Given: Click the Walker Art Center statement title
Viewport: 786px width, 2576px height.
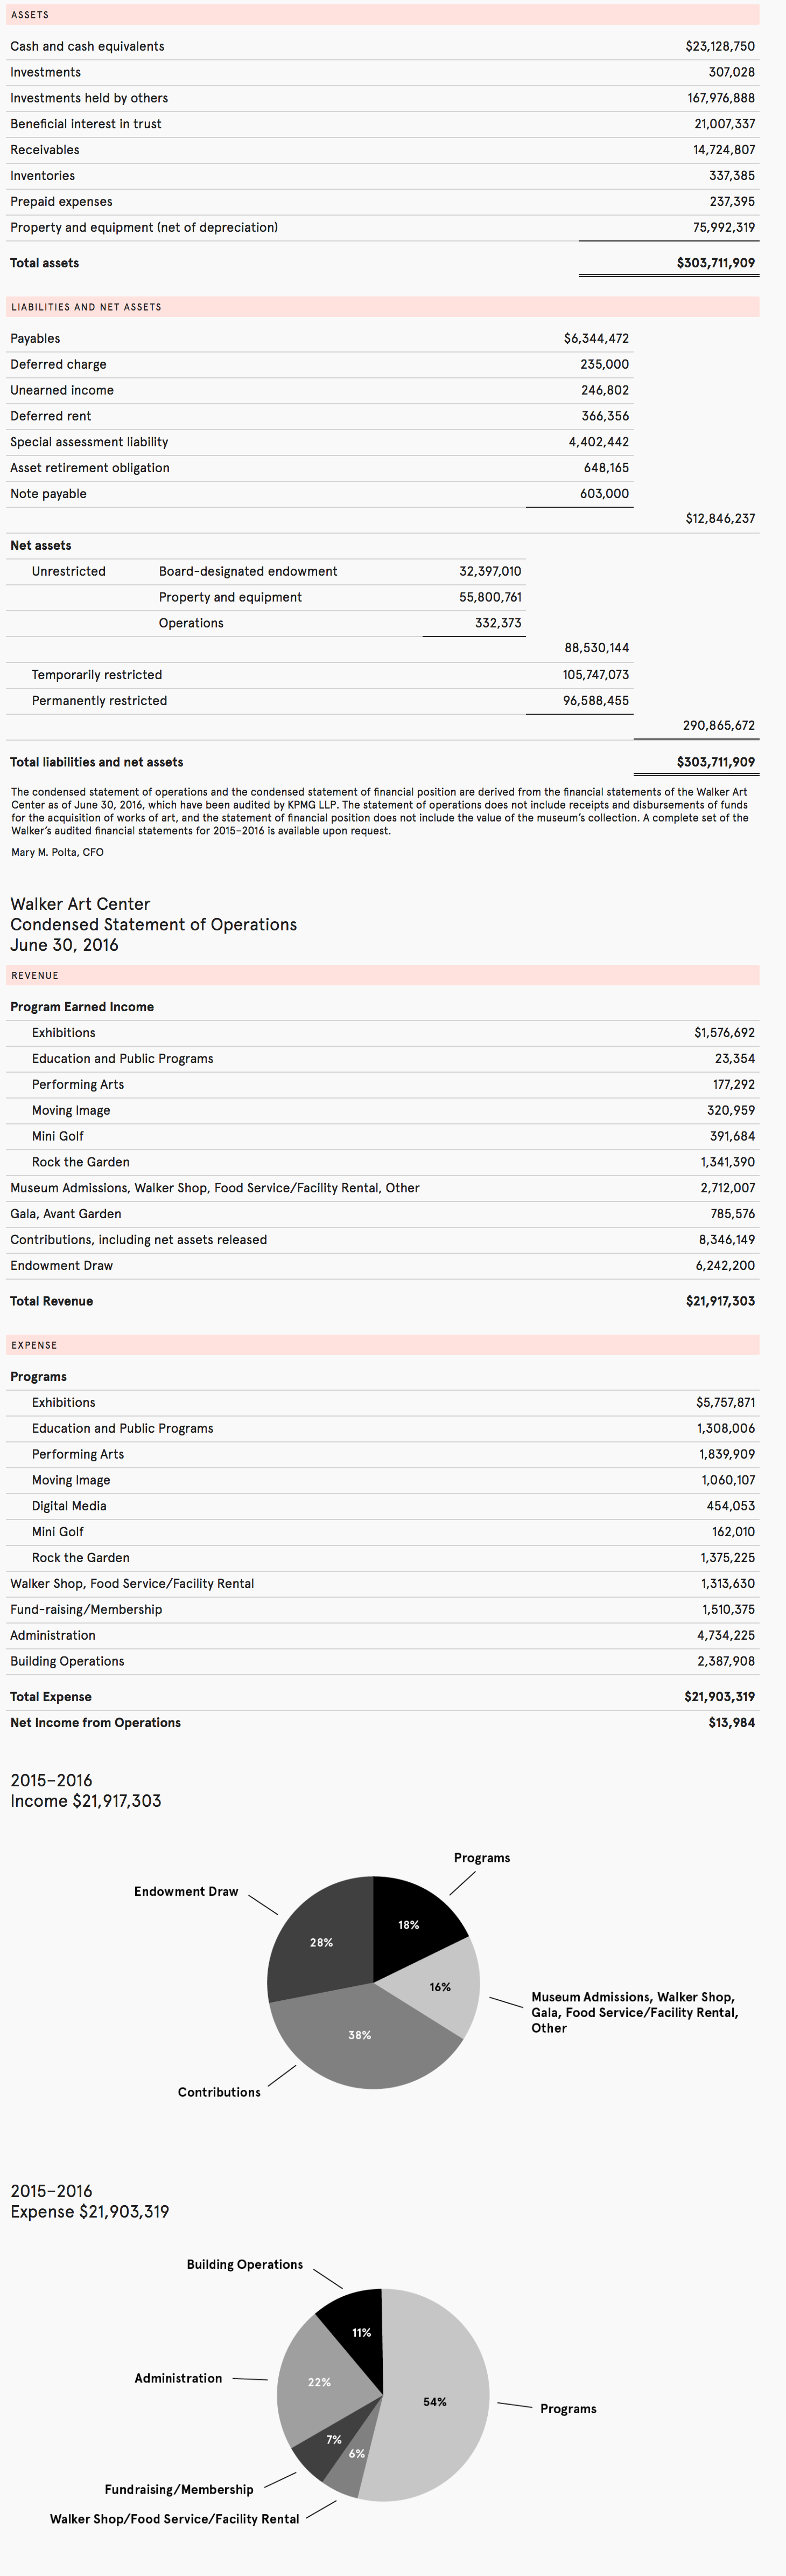Looking at the screenshot, I should coord(80,904).
